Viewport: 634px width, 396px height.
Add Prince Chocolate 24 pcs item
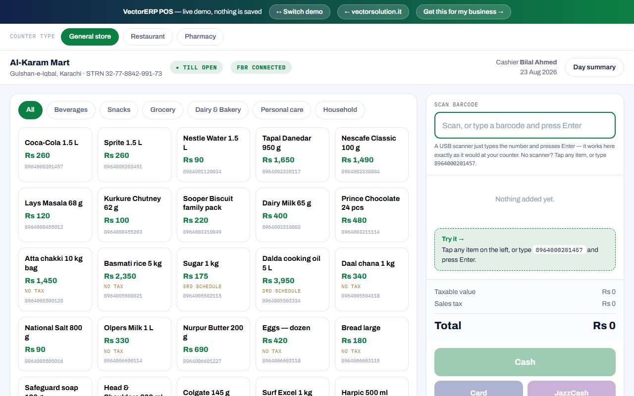pyautogui.click(x=371, y=215)
